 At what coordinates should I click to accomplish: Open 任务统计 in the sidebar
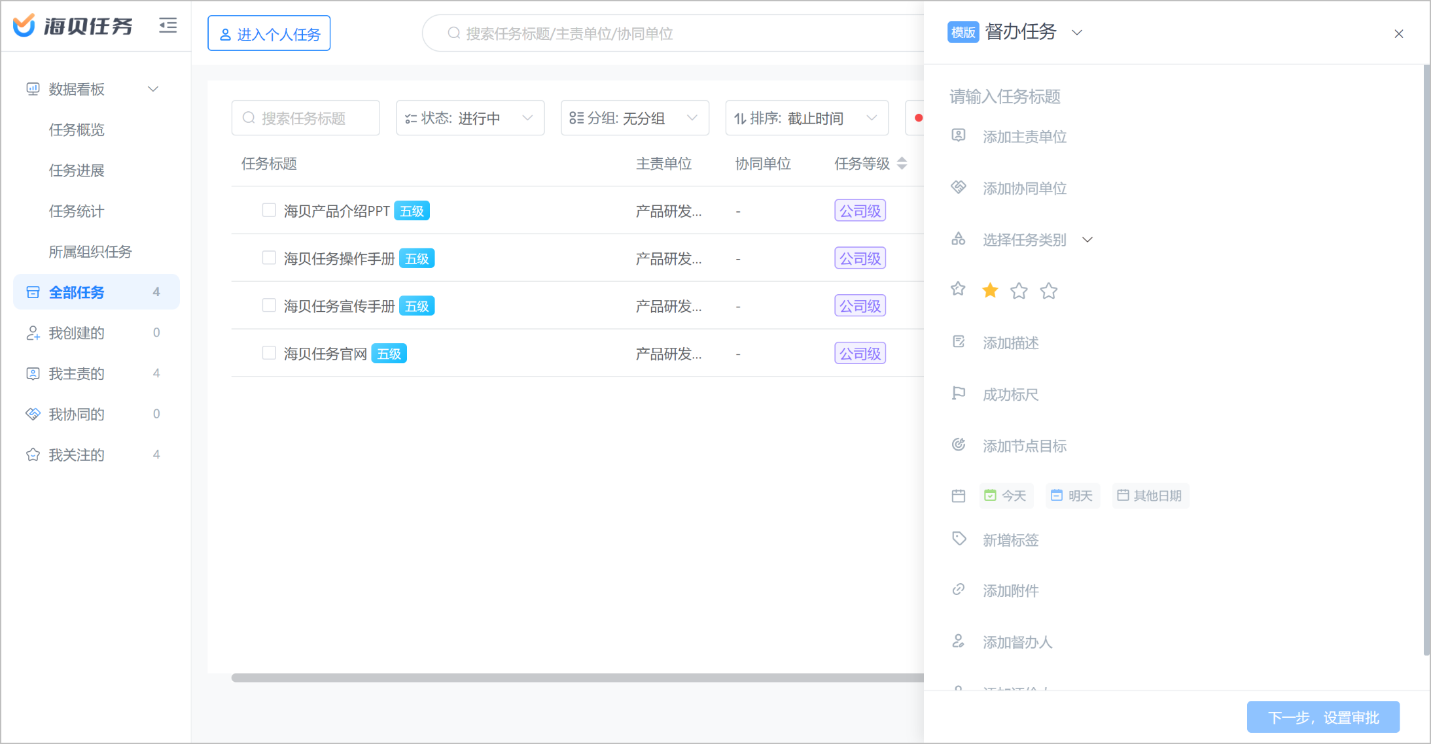click(77, 211)
